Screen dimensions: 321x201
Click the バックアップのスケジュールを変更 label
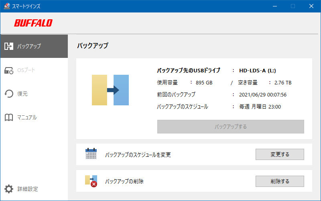[138, 155]
